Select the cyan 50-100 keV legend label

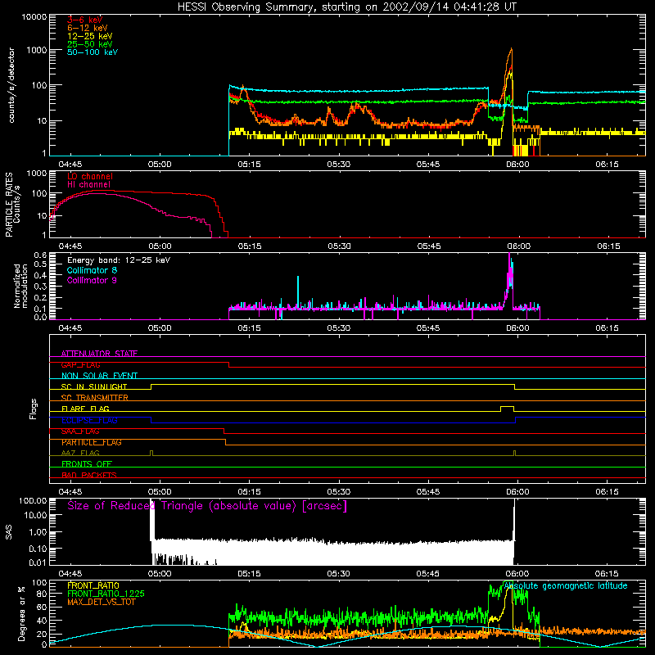tap(93, 52)
